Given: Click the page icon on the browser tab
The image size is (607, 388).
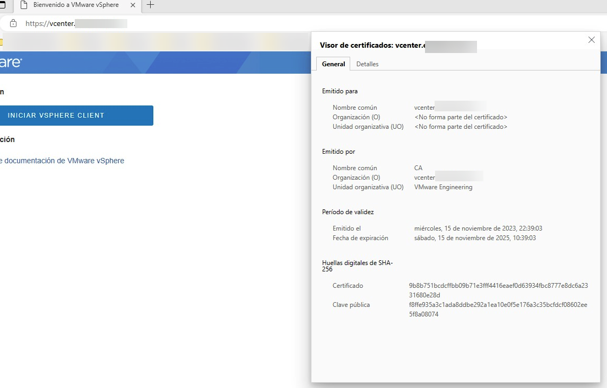Looking at the screenshot, I should pos(24,5).
